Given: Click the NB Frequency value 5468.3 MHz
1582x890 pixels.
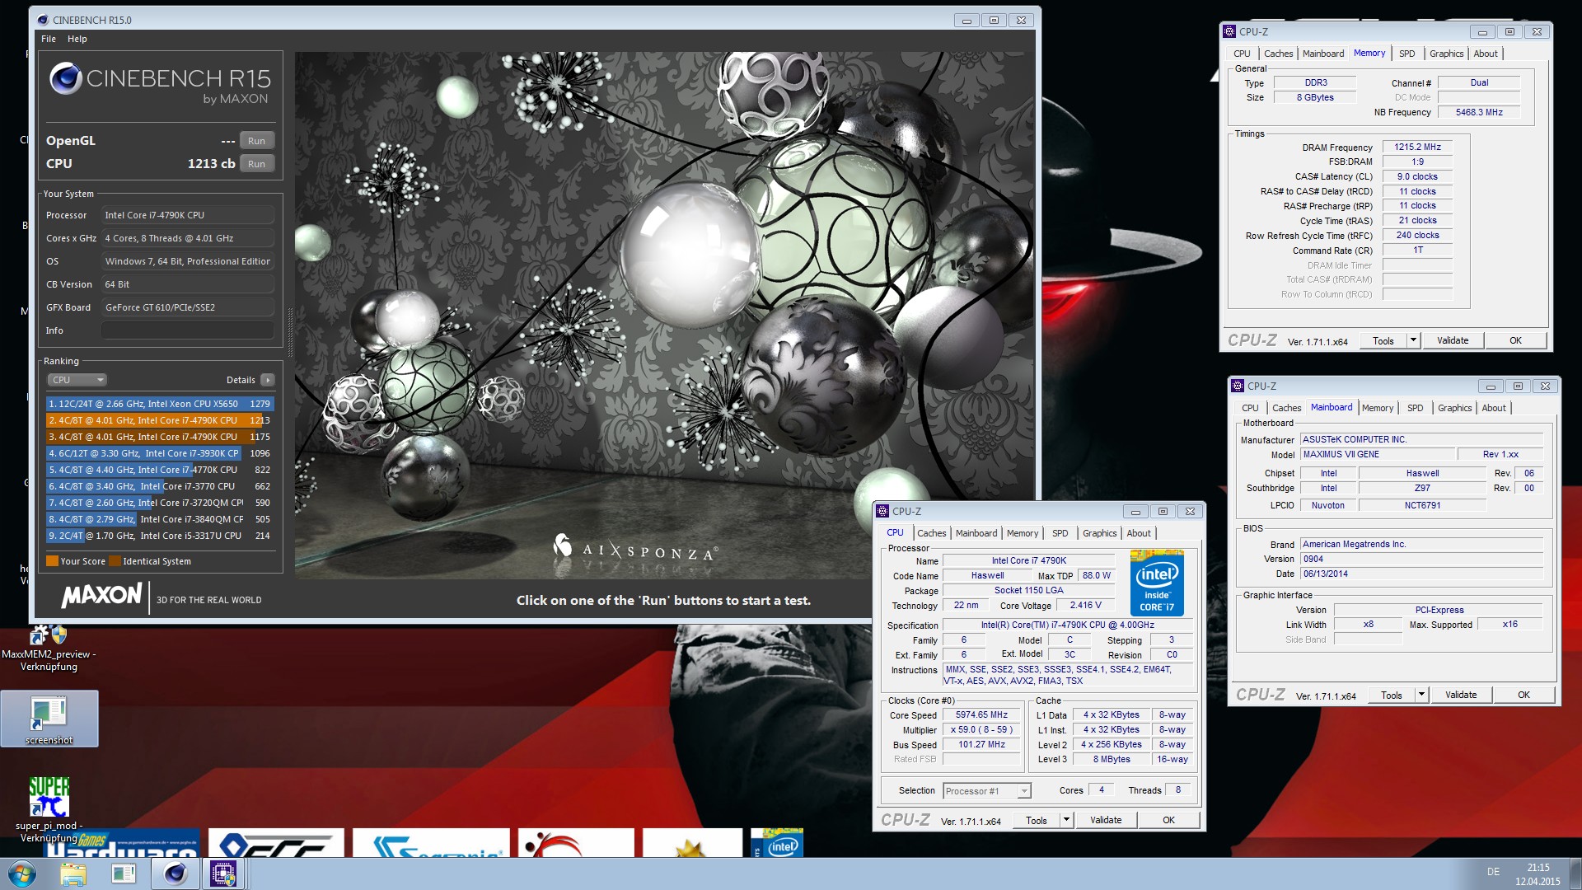Looking at the screenshot, I should click(x=1479, y=112).
